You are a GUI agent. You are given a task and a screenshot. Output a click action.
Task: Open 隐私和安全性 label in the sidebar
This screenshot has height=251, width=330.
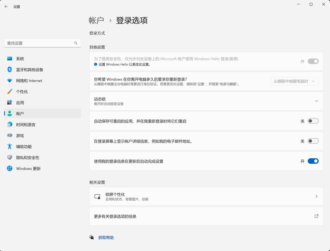coord(28,157)
